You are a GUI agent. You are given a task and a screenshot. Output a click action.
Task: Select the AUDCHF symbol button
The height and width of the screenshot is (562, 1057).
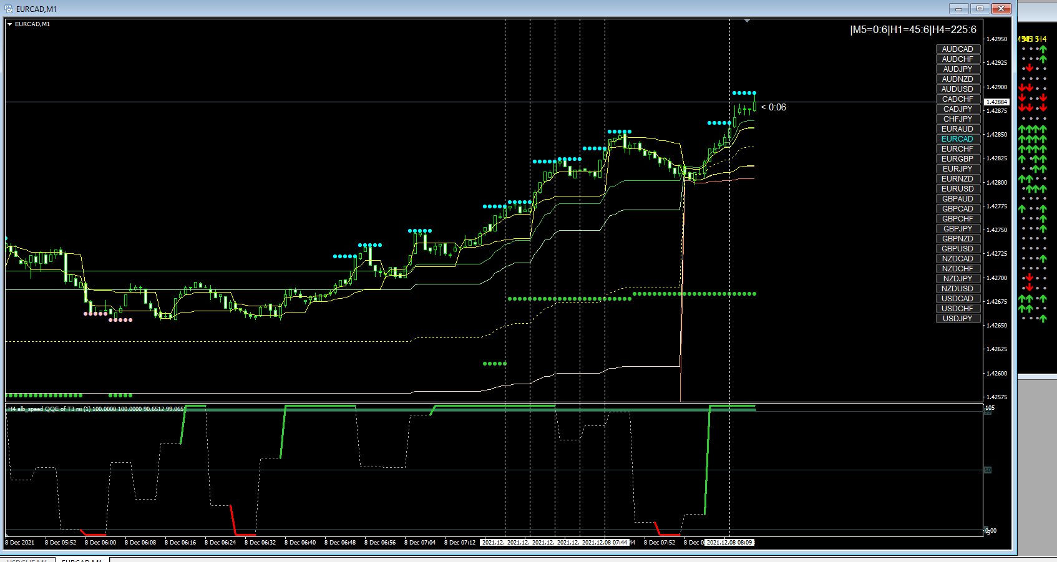(958, 59)
